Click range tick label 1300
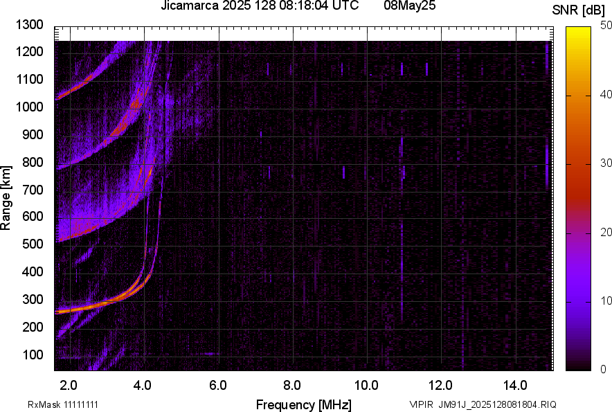 pos(30,25)
